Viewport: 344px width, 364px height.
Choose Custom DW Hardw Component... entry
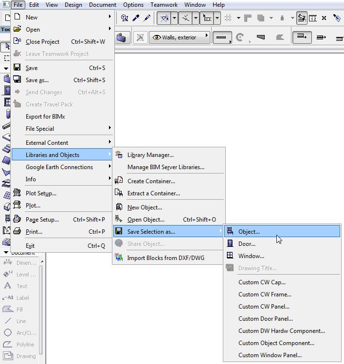[x=282, y=331]
